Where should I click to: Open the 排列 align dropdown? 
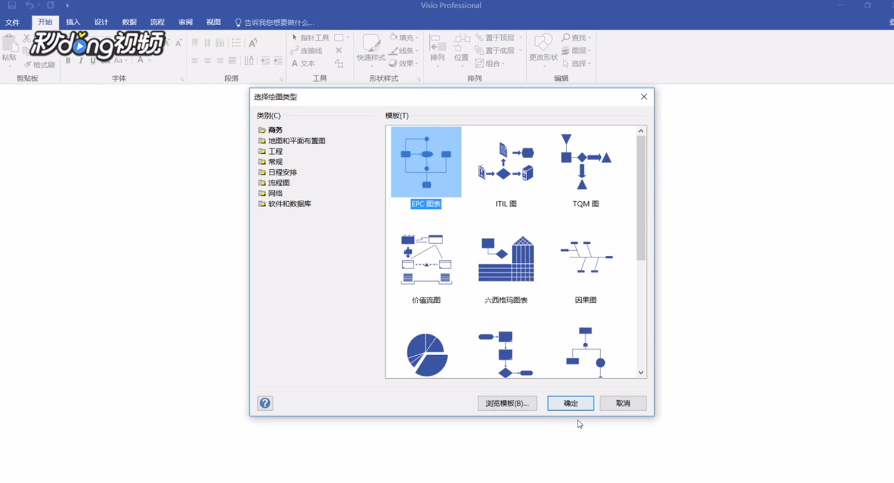pyautogui.click(x=438, y=50)
